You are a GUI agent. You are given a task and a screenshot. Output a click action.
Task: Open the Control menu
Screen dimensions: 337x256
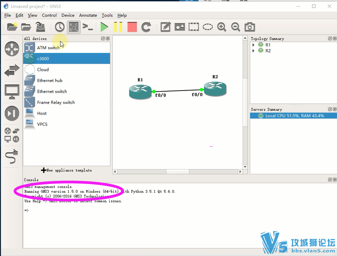tap(49, 15)
